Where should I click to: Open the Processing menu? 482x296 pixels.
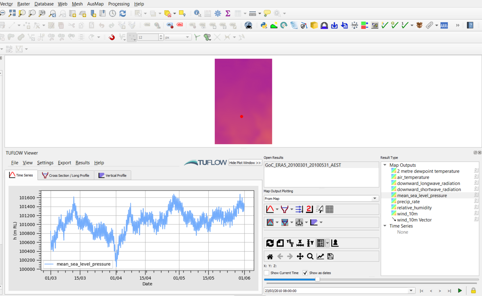[x=119, y=4]
